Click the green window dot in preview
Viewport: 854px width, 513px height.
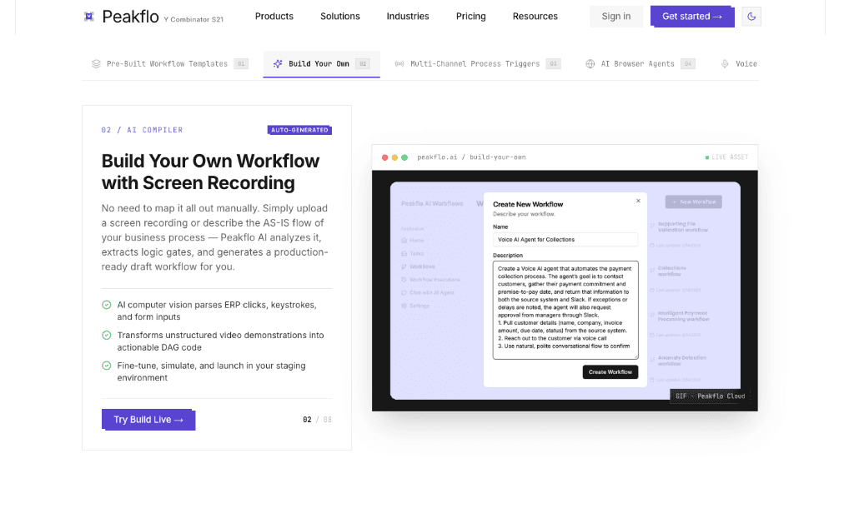[x=404, y=157]
